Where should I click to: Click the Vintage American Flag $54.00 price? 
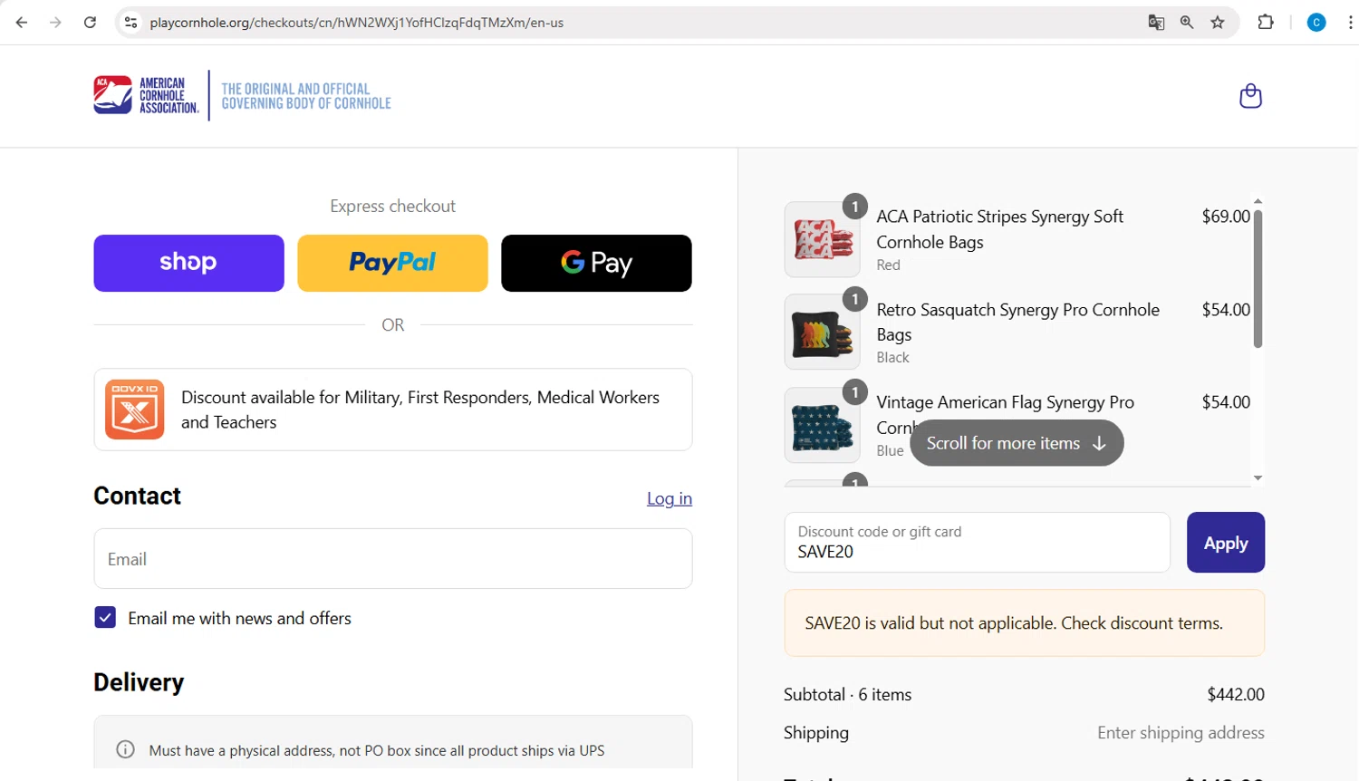tap(1226, 402)
